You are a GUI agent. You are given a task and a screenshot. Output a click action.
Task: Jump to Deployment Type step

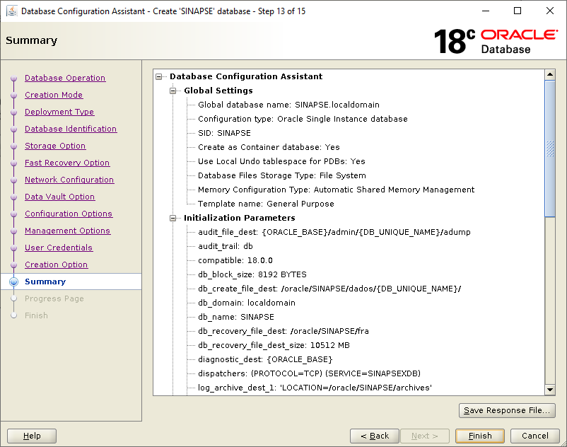click(x=59, y=112)
